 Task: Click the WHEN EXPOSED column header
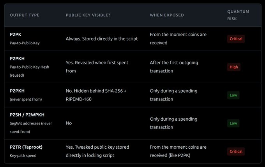coord(167,15)
